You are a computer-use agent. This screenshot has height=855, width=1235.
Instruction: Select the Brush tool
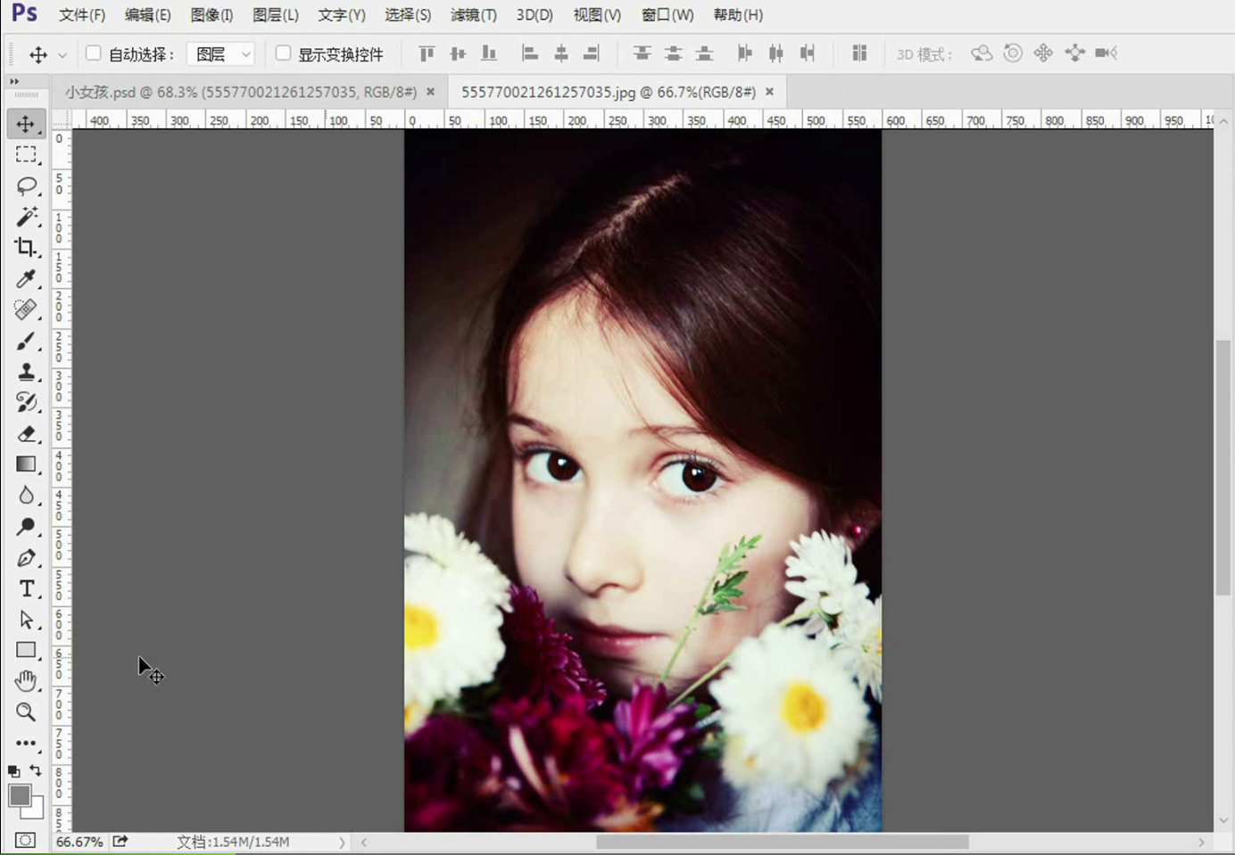[x=26, y=341]
